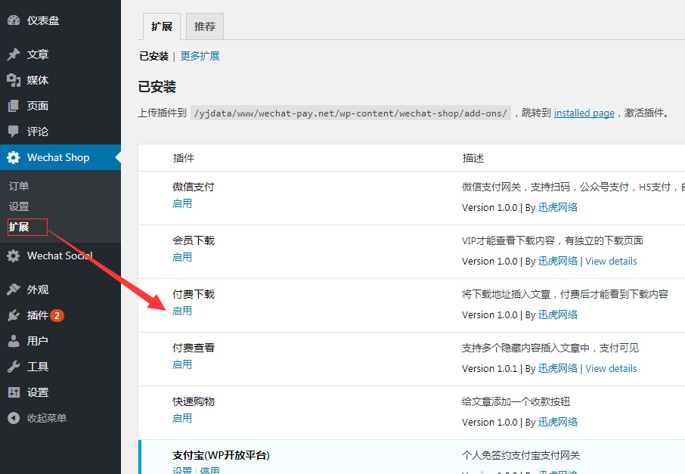Screen dimensions: 685x474
Task: Enable the 会员下载 add-on
Action: [182, 257]
